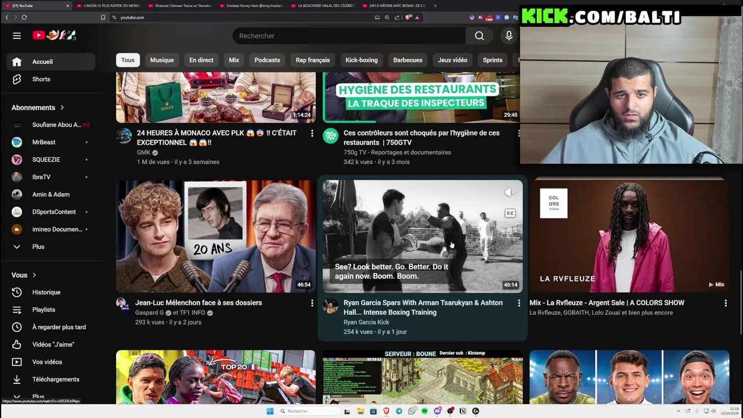
Task: Open IbraTV channel subscription
Action: pos(51,177)
